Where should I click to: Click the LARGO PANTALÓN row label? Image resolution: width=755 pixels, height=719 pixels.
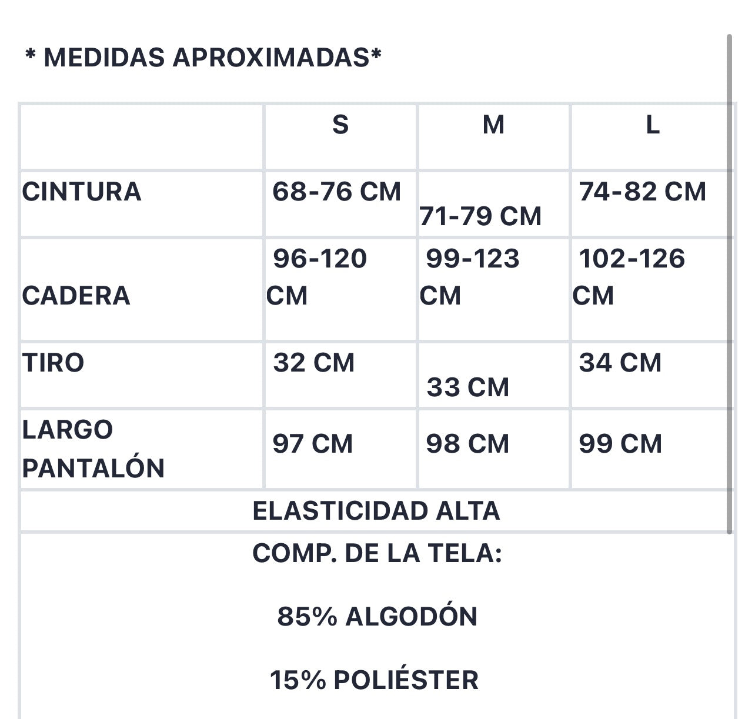click(x=93, y=449)
